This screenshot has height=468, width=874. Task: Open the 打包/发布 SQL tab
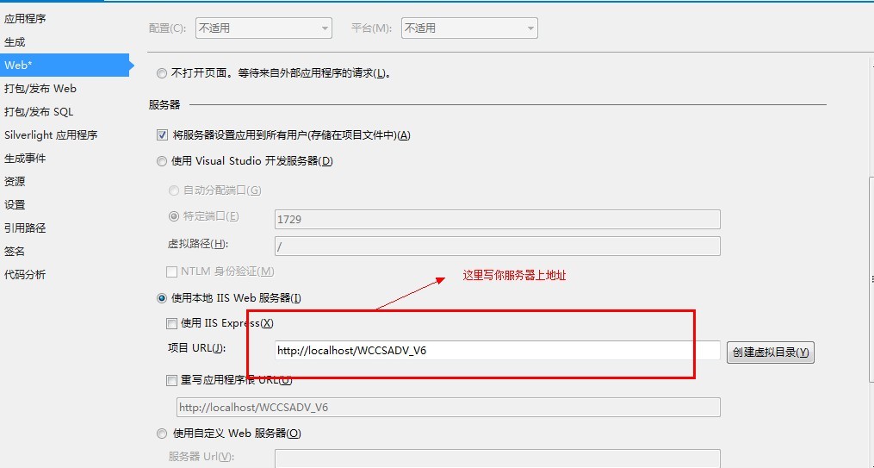point(39,112)
